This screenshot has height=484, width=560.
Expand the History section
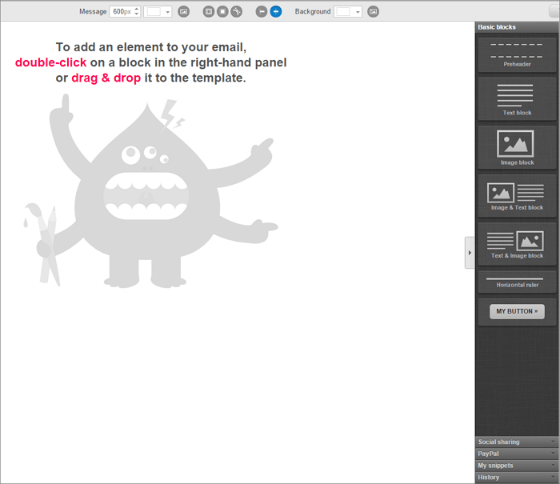coord(517,478)
